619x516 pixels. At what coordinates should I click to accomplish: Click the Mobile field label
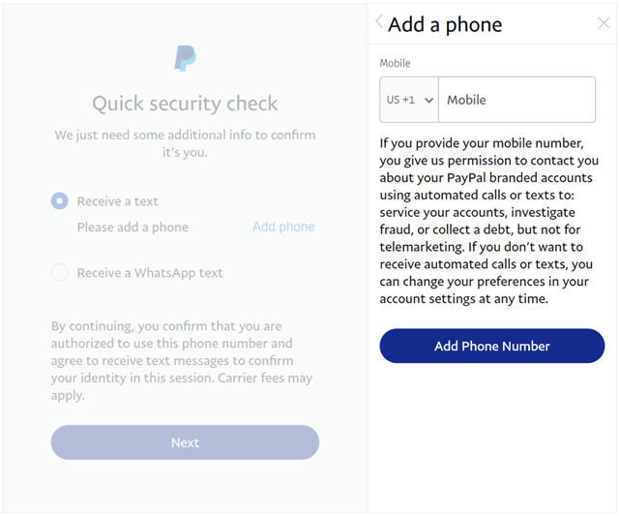point(395,63)
